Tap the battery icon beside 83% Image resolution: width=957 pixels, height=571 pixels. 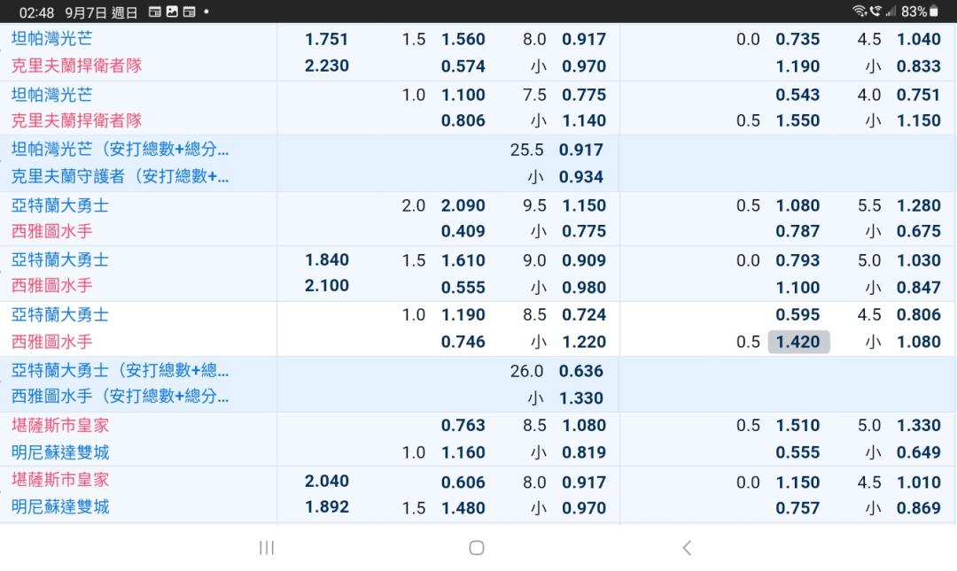(x=934, y=11)
